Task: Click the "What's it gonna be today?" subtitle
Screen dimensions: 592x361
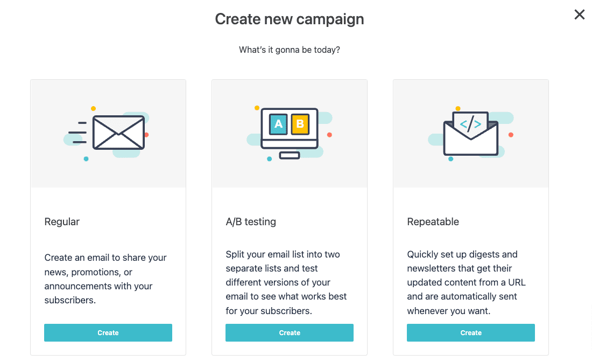Action: pyautogui.click(x=290, y=50)
